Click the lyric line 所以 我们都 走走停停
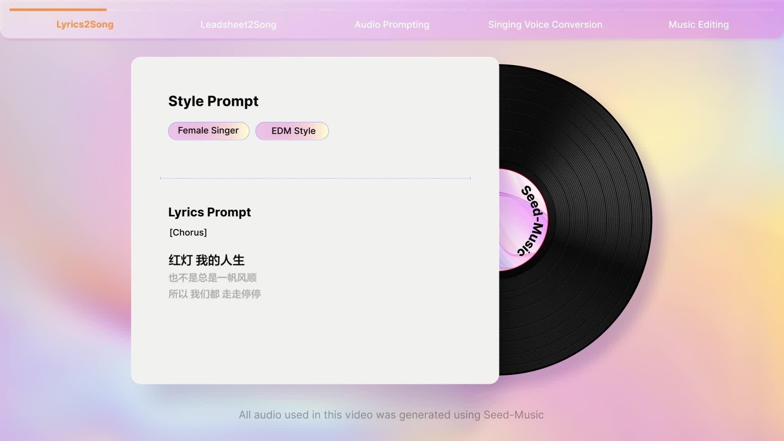 pyautogui.click(x=215, y=294)
